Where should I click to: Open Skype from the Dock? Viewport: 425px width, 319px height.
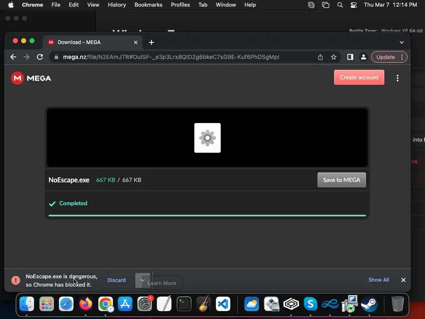click(x=310, y=304)
